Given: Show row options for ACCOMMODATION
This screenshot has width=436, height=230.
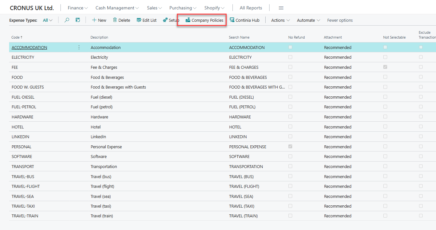Looking at the screenshot, I should pos(79,47).
